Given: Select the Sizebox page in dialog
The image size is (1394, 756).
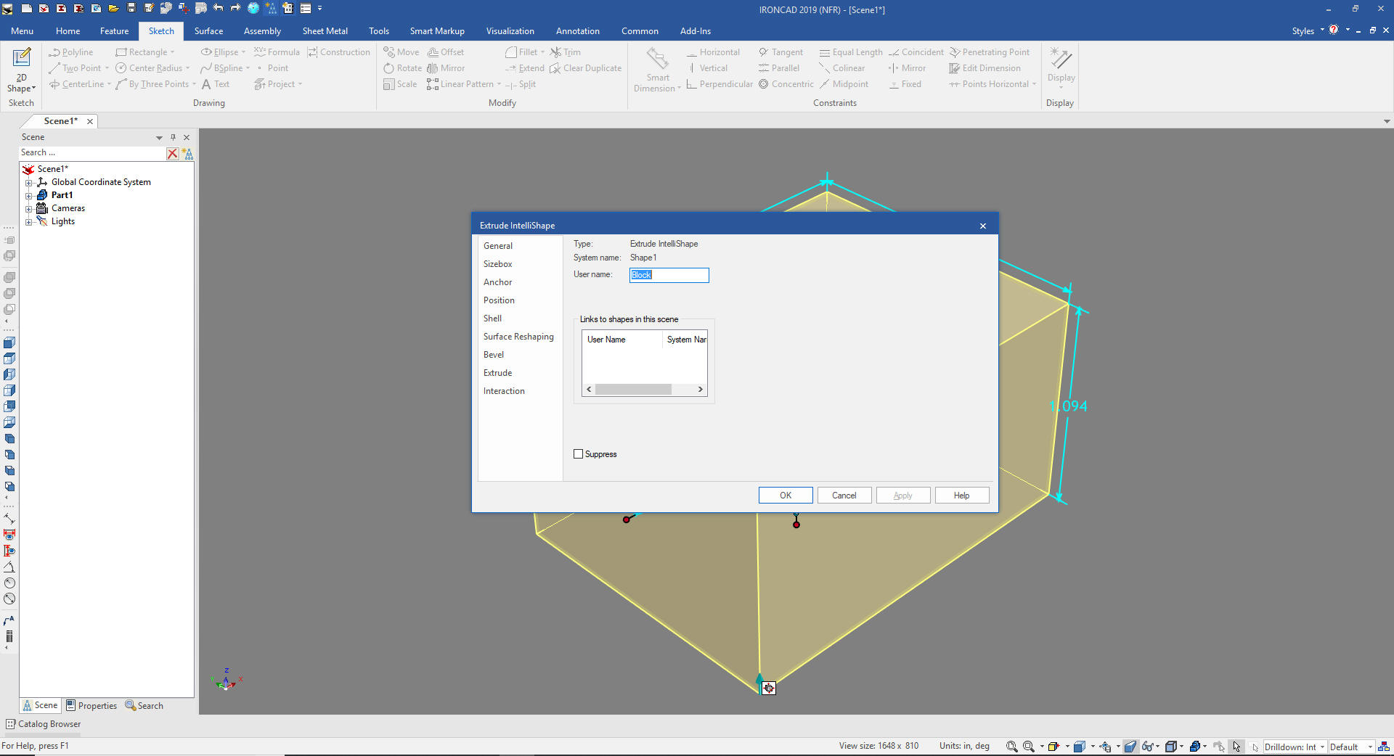Looking at the screenshot, I should (x=498, y=264).
